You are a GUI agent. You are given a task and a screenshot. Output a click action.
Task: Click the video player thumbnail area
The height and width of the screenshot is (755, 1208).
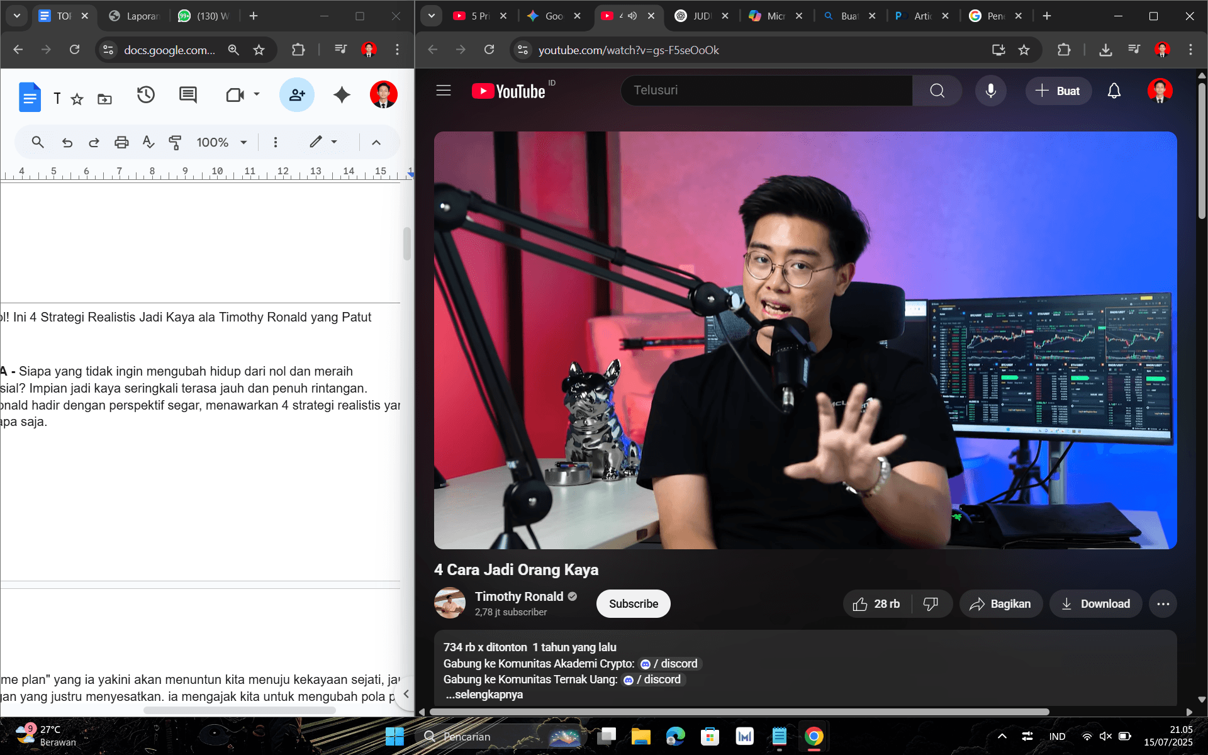[805, 340]
